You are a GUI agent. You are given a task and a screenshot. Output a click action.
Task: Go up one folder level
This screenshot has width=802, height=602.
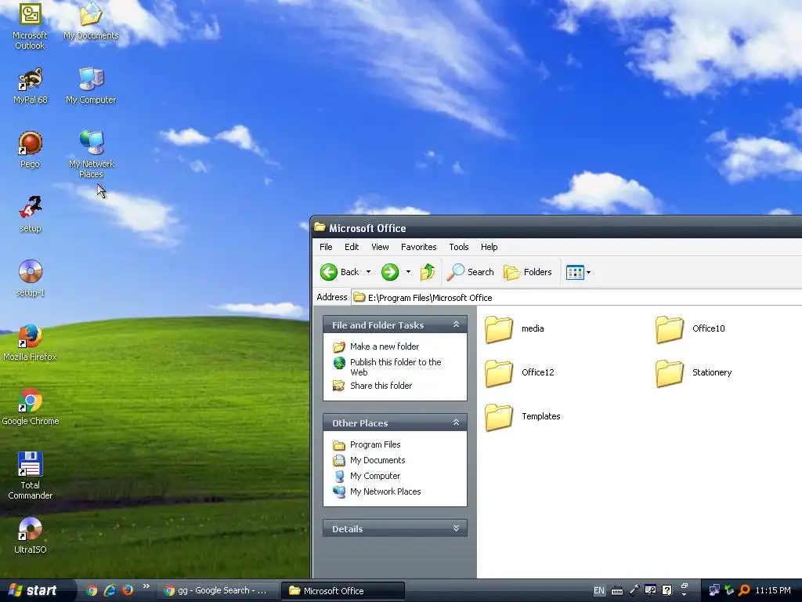tap(428, 272)
